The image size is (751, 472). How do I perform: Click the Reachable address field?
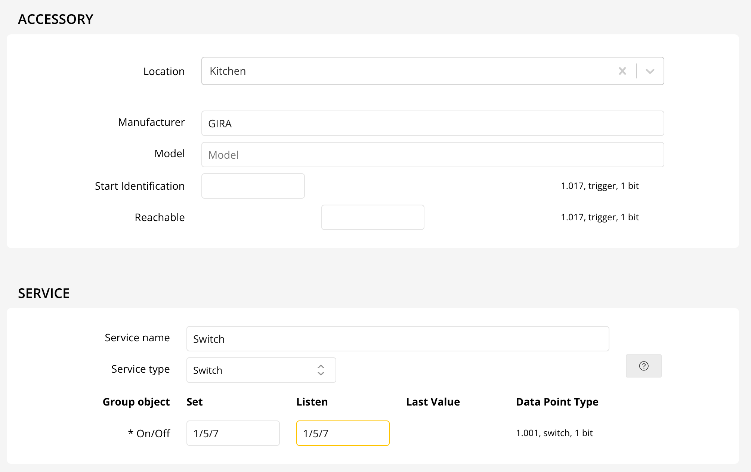(373, 217)
